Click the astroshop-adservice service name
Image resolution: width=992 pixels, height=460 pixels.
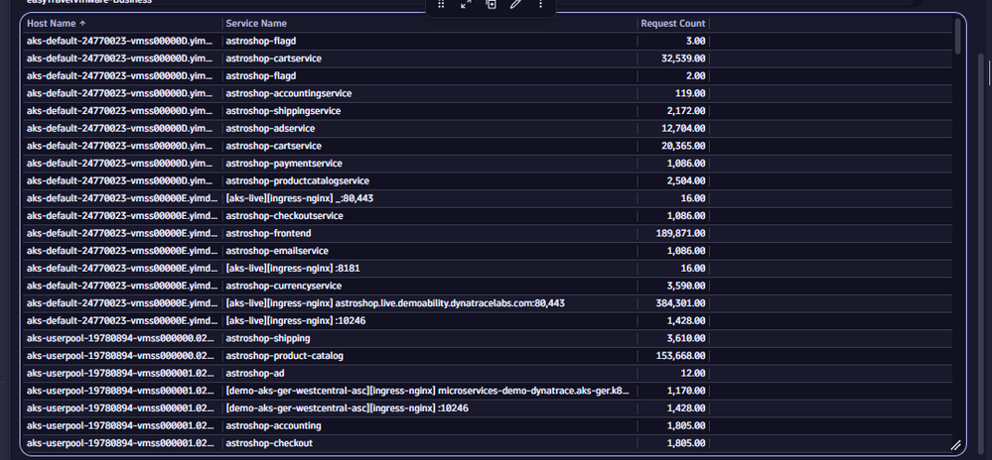[270, 128]
